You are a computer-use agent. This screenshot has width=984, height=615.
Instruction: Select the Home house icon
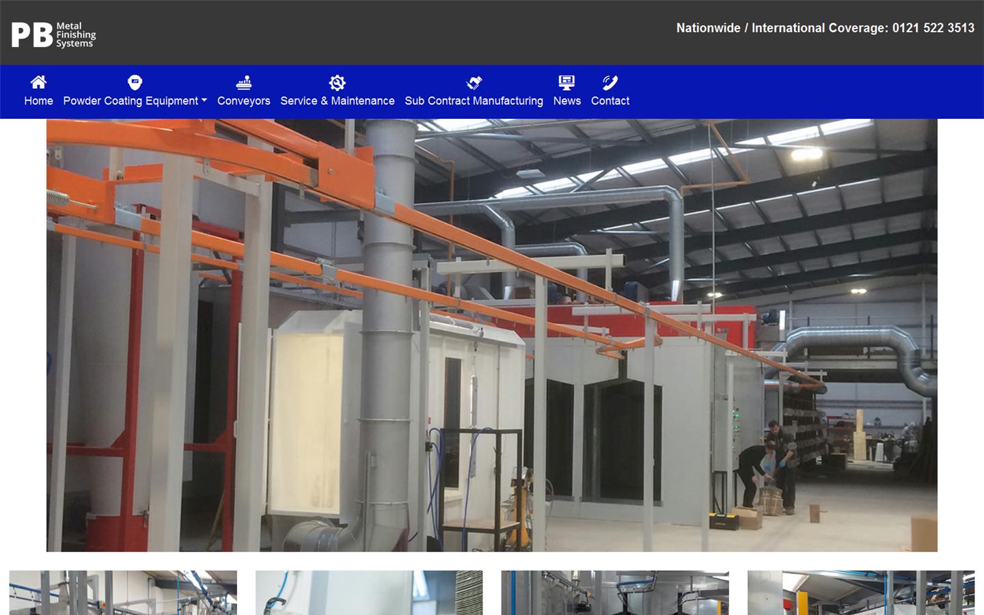click(38, 82)
